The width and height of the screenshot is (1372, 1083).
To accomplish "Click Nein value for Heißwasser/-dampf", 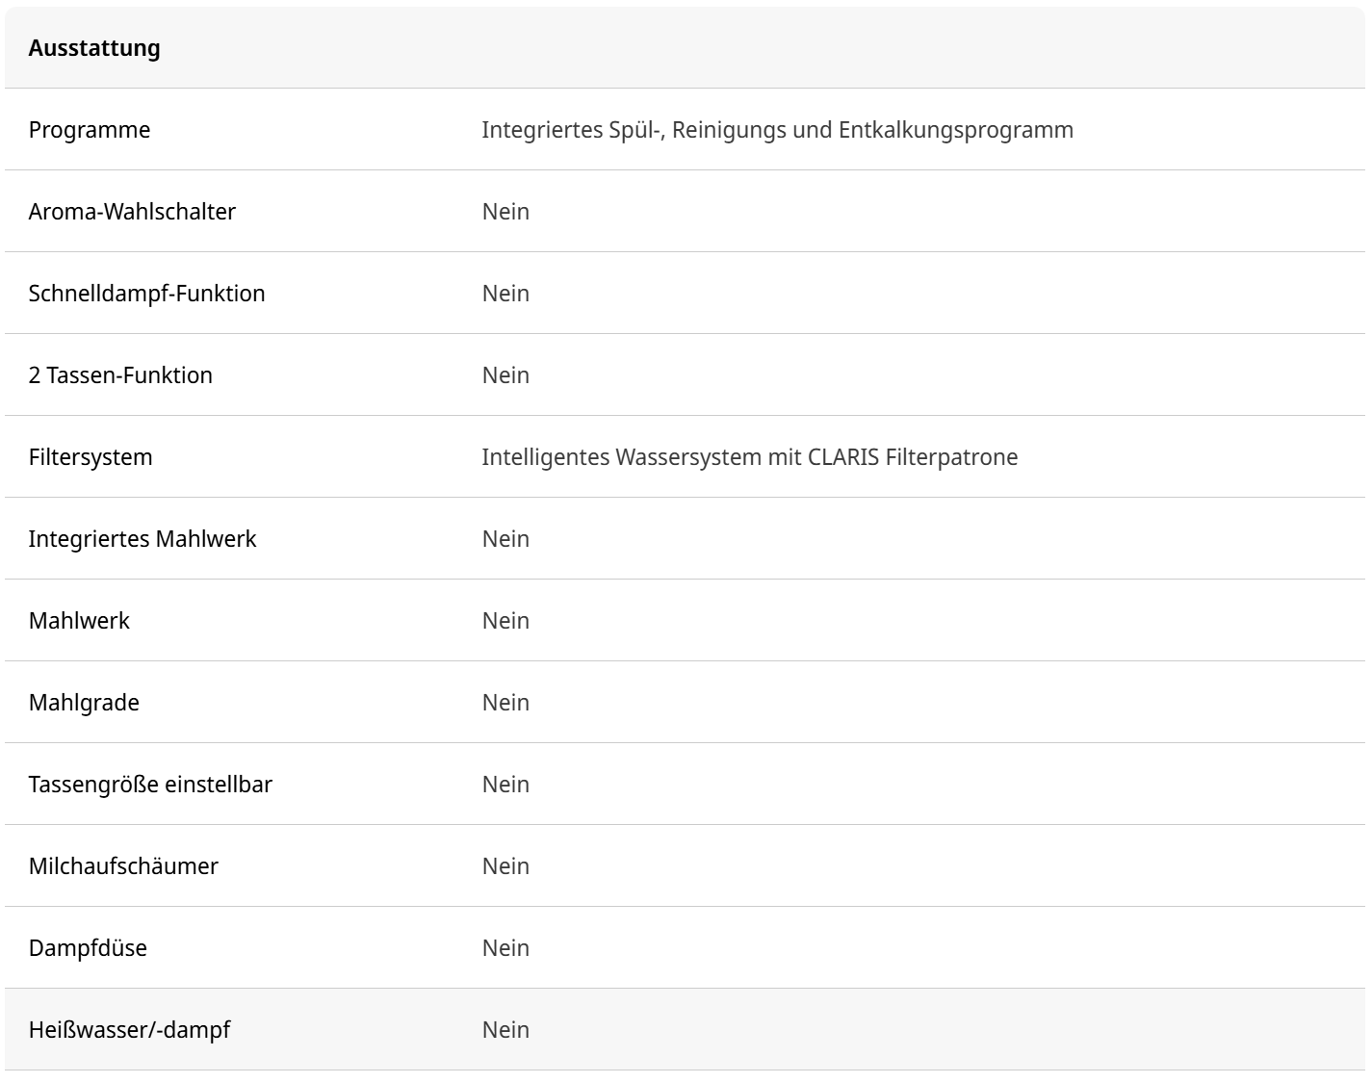I will tap(505, 1030).
